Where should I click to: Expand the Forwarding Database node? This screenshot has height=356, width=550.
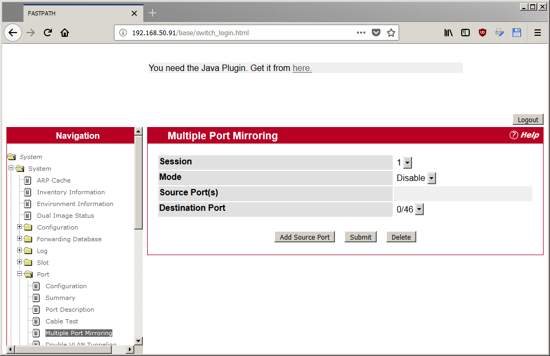coord(20,239)
